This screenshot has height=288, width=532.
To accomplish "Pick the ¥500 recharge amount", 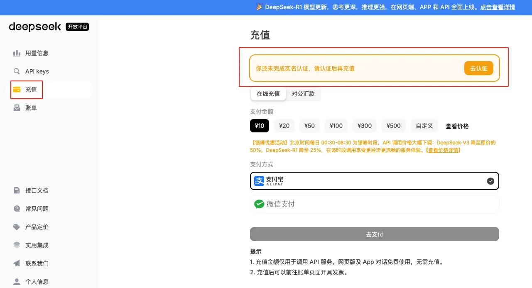I will (393, 126).
